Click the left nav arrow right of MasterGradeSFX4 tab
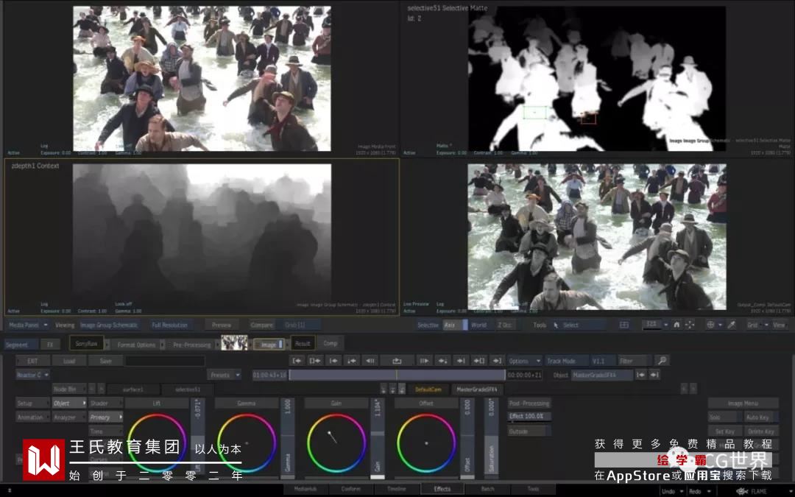 pos(683,389)
